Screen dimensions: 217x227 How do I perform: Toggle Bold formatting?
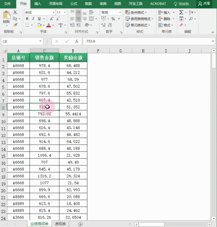(x=27, y=19)
